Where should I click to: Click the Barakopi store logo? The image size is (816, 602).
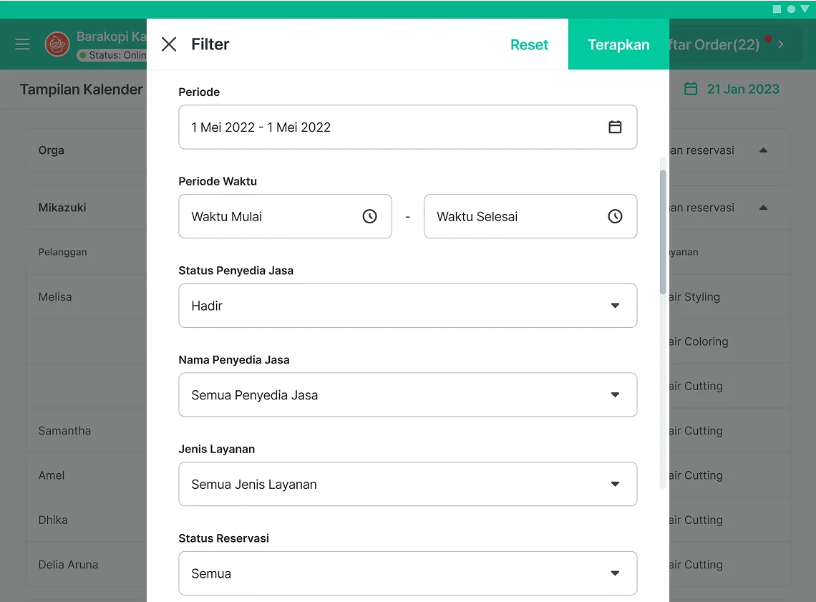57,44
